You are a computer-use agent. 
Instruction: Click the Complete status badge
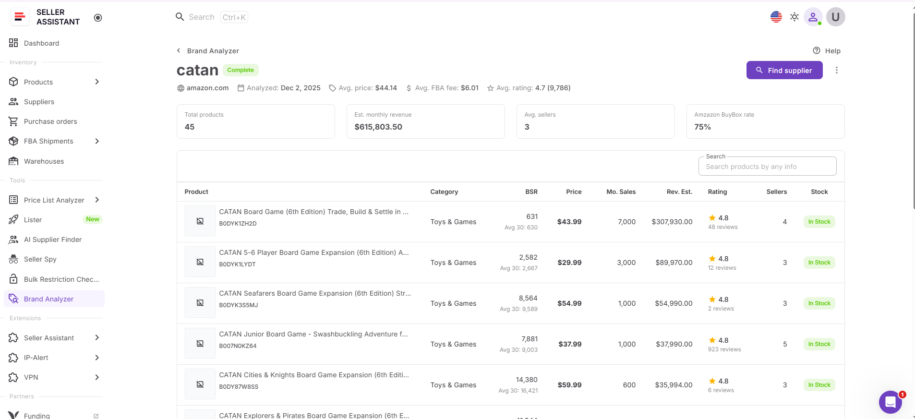(241, 70)
